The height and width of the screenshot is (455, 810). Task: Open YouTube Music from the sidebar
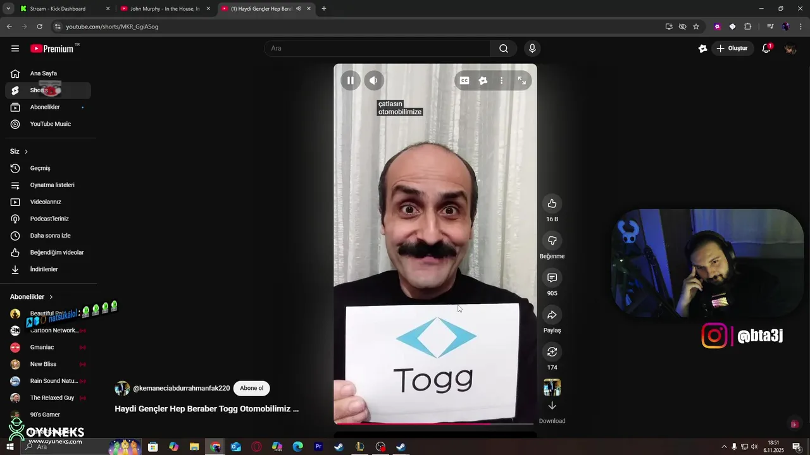48,124
